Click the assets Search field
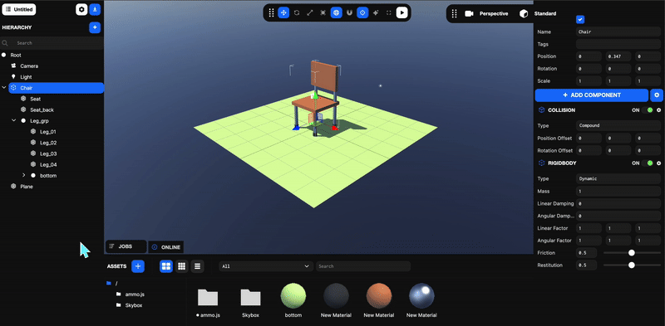Image resolution: width=665 pixels, height=326 pixels. coord(363,266)
